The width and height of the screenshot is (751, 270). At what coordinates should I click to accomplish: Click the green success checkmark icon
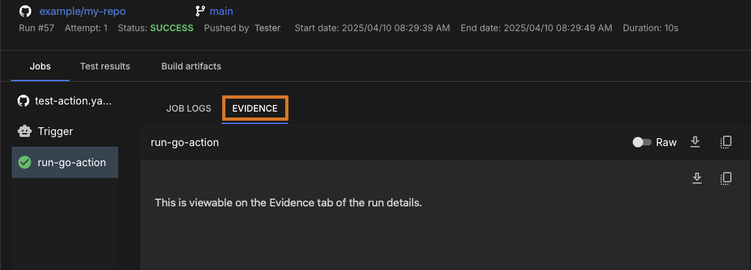coord(25,162)
